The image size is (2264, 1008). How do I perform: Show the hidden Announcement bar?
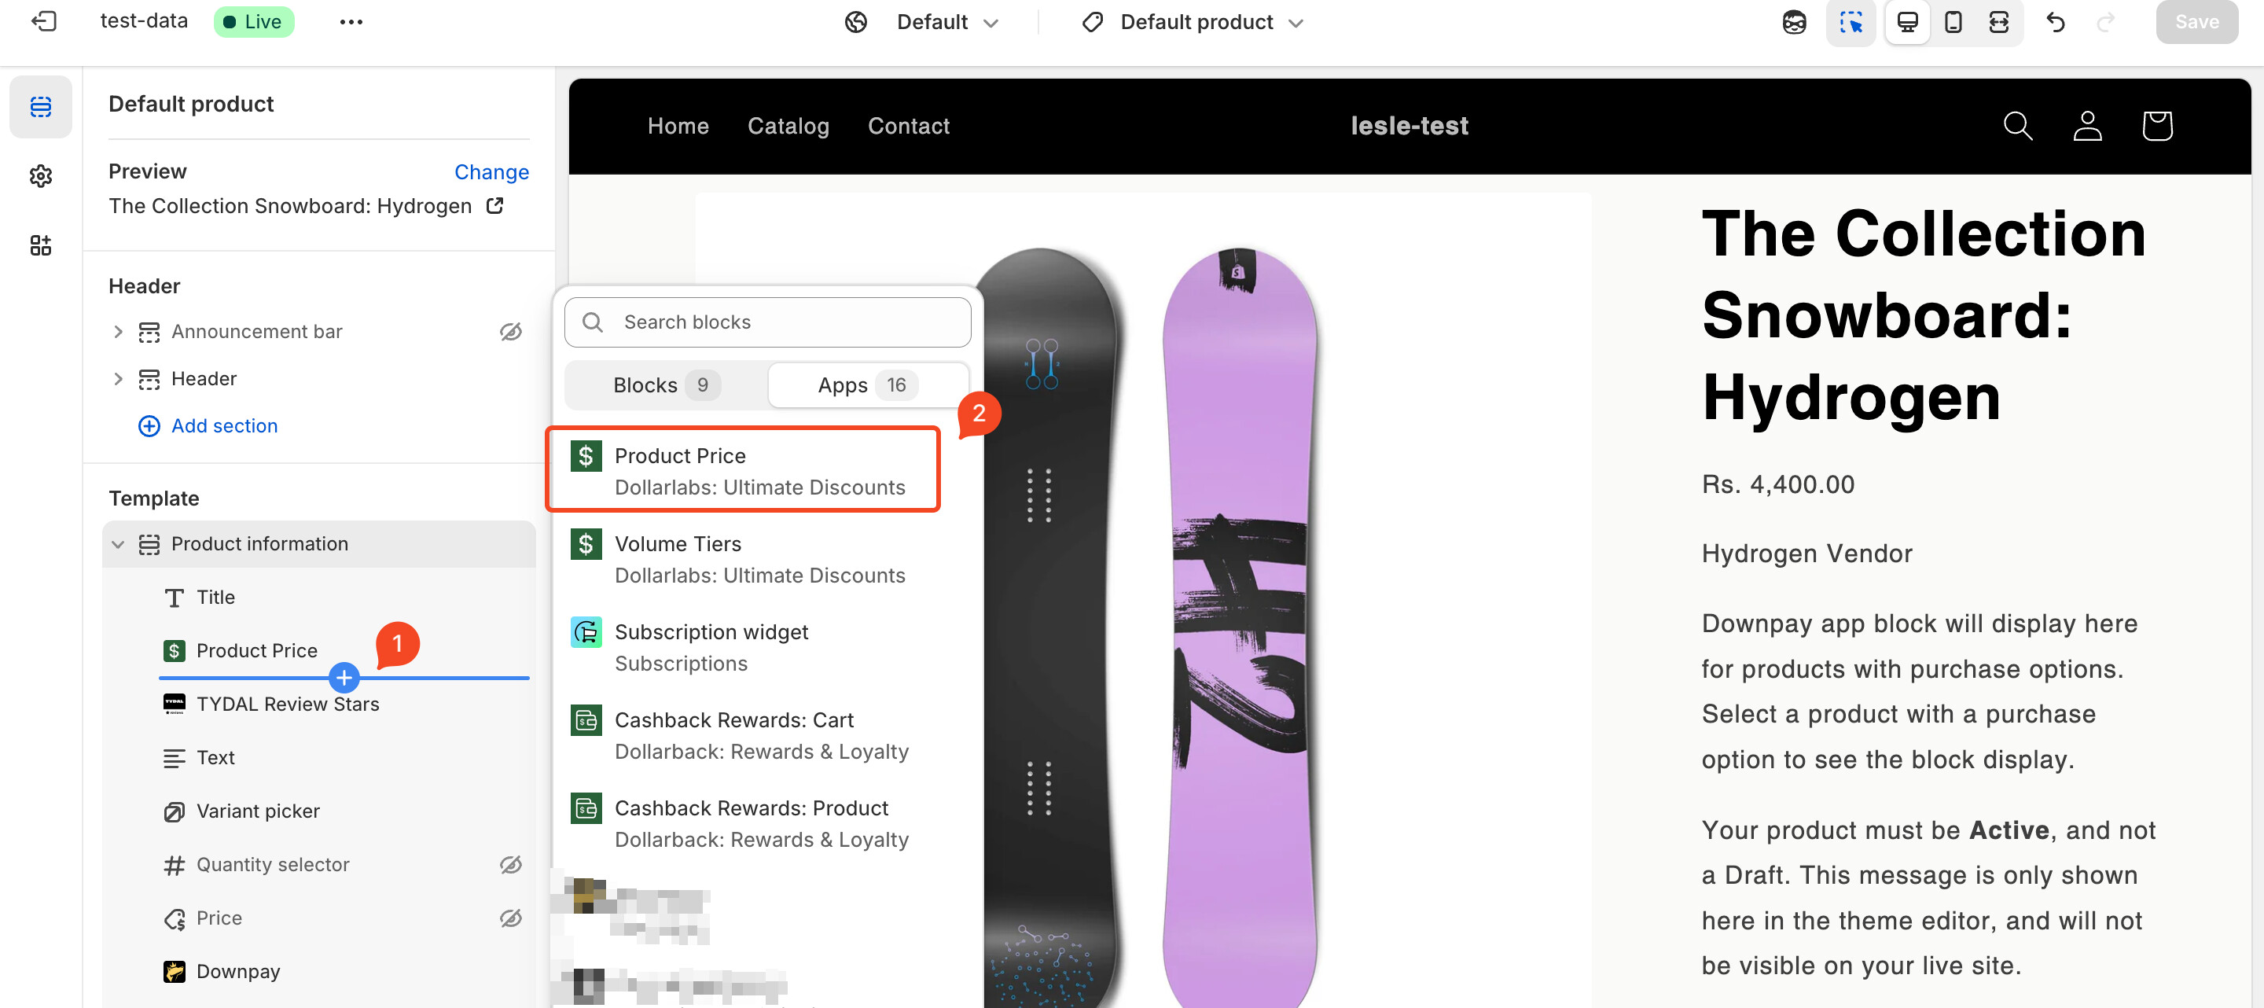pos(511,332)
